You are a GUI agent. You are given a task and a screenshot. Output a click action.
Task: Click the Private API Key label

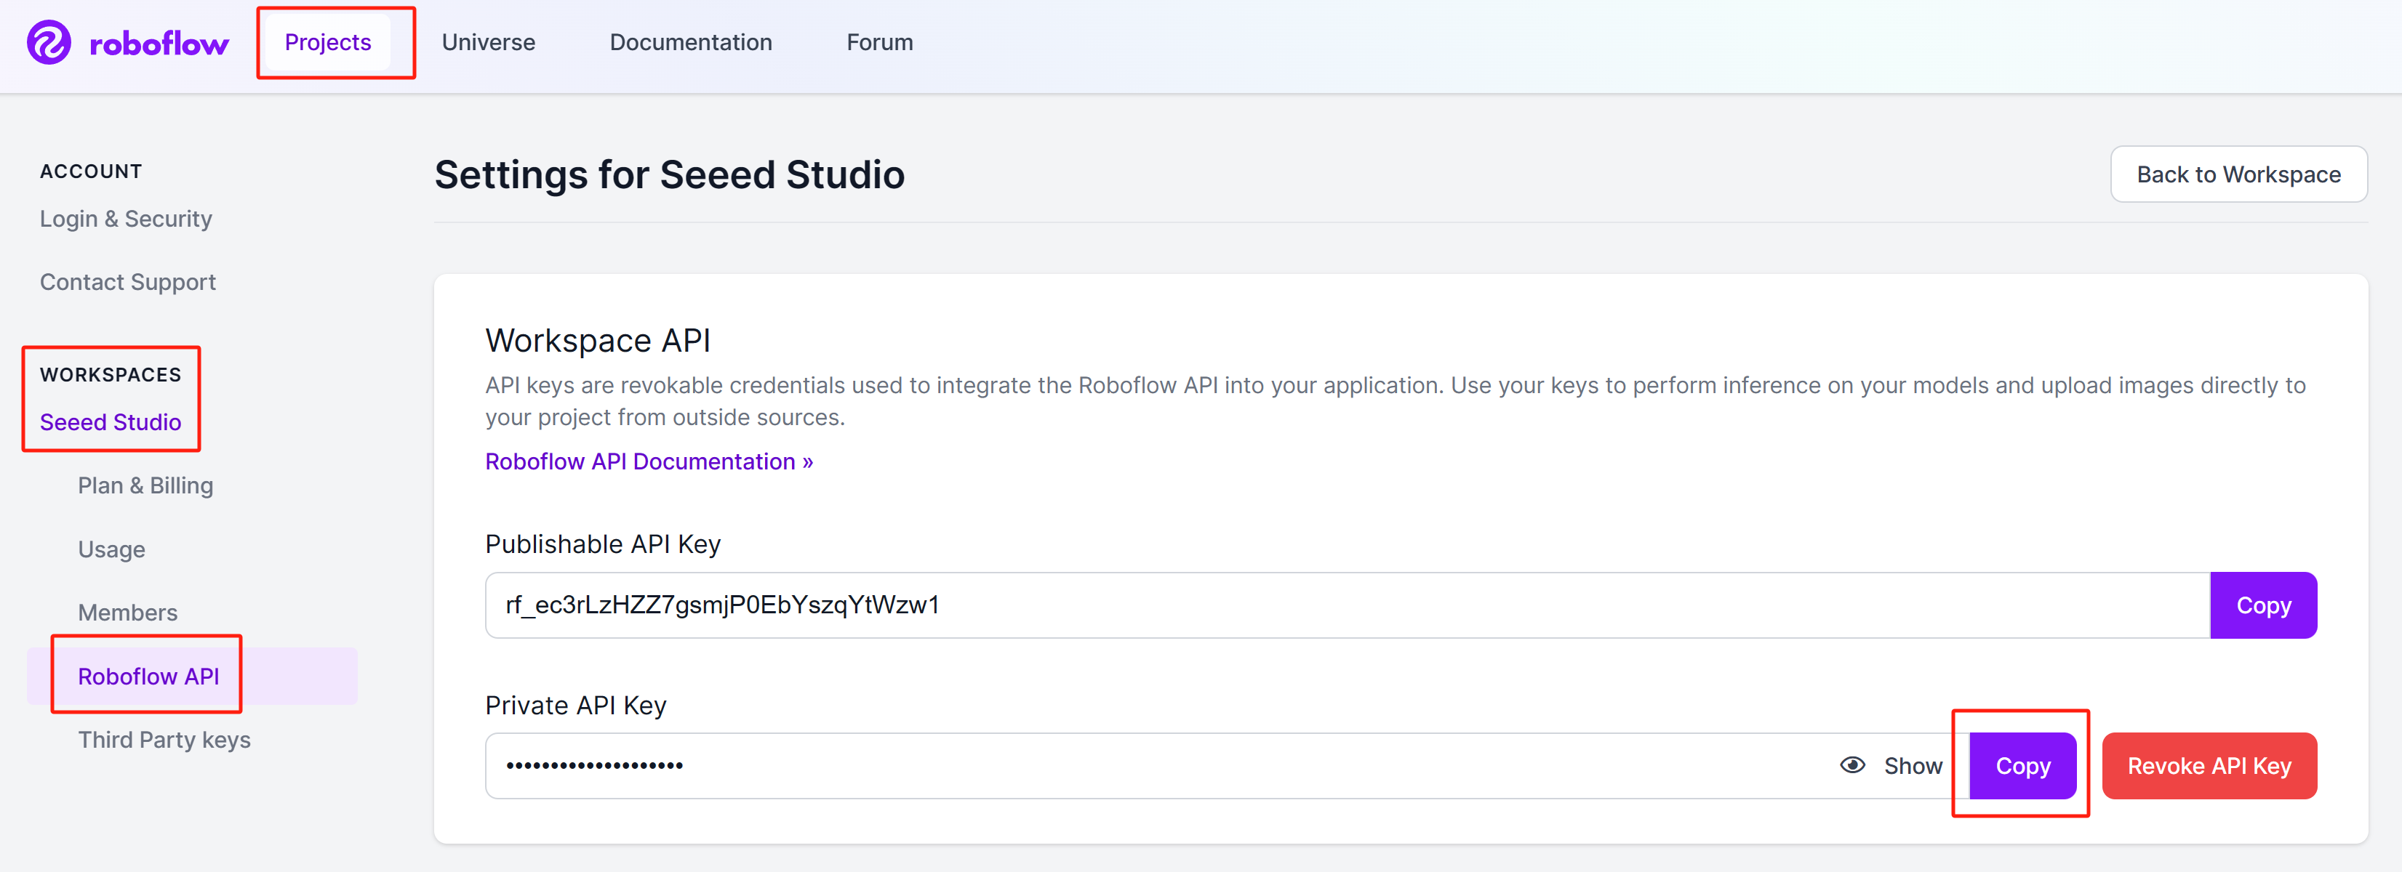tap(575, 706)
